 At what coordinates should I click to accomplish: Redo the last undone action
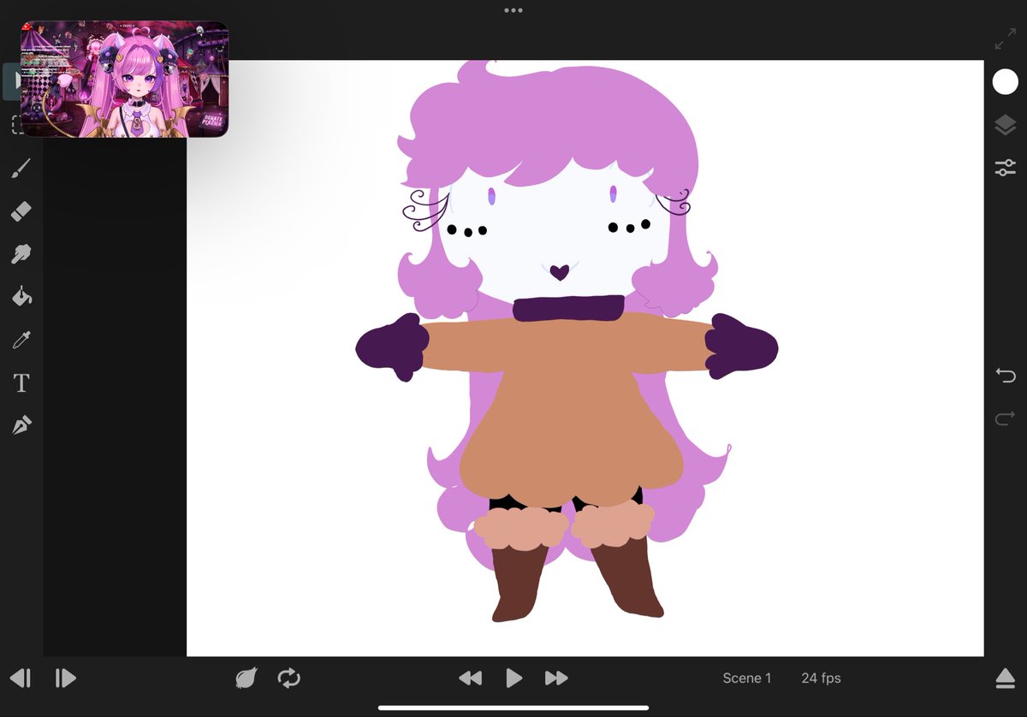click(x=1005, y=418)
